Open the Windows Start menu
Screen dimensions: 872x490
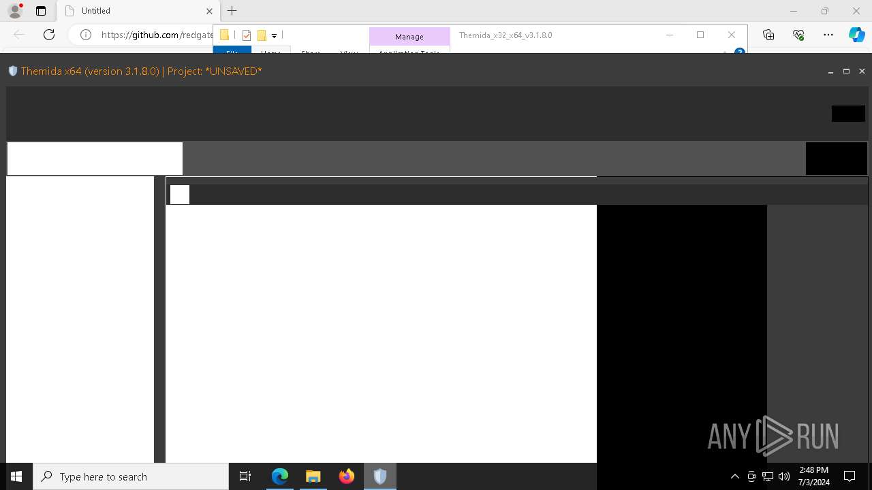[x=16, y=476]
